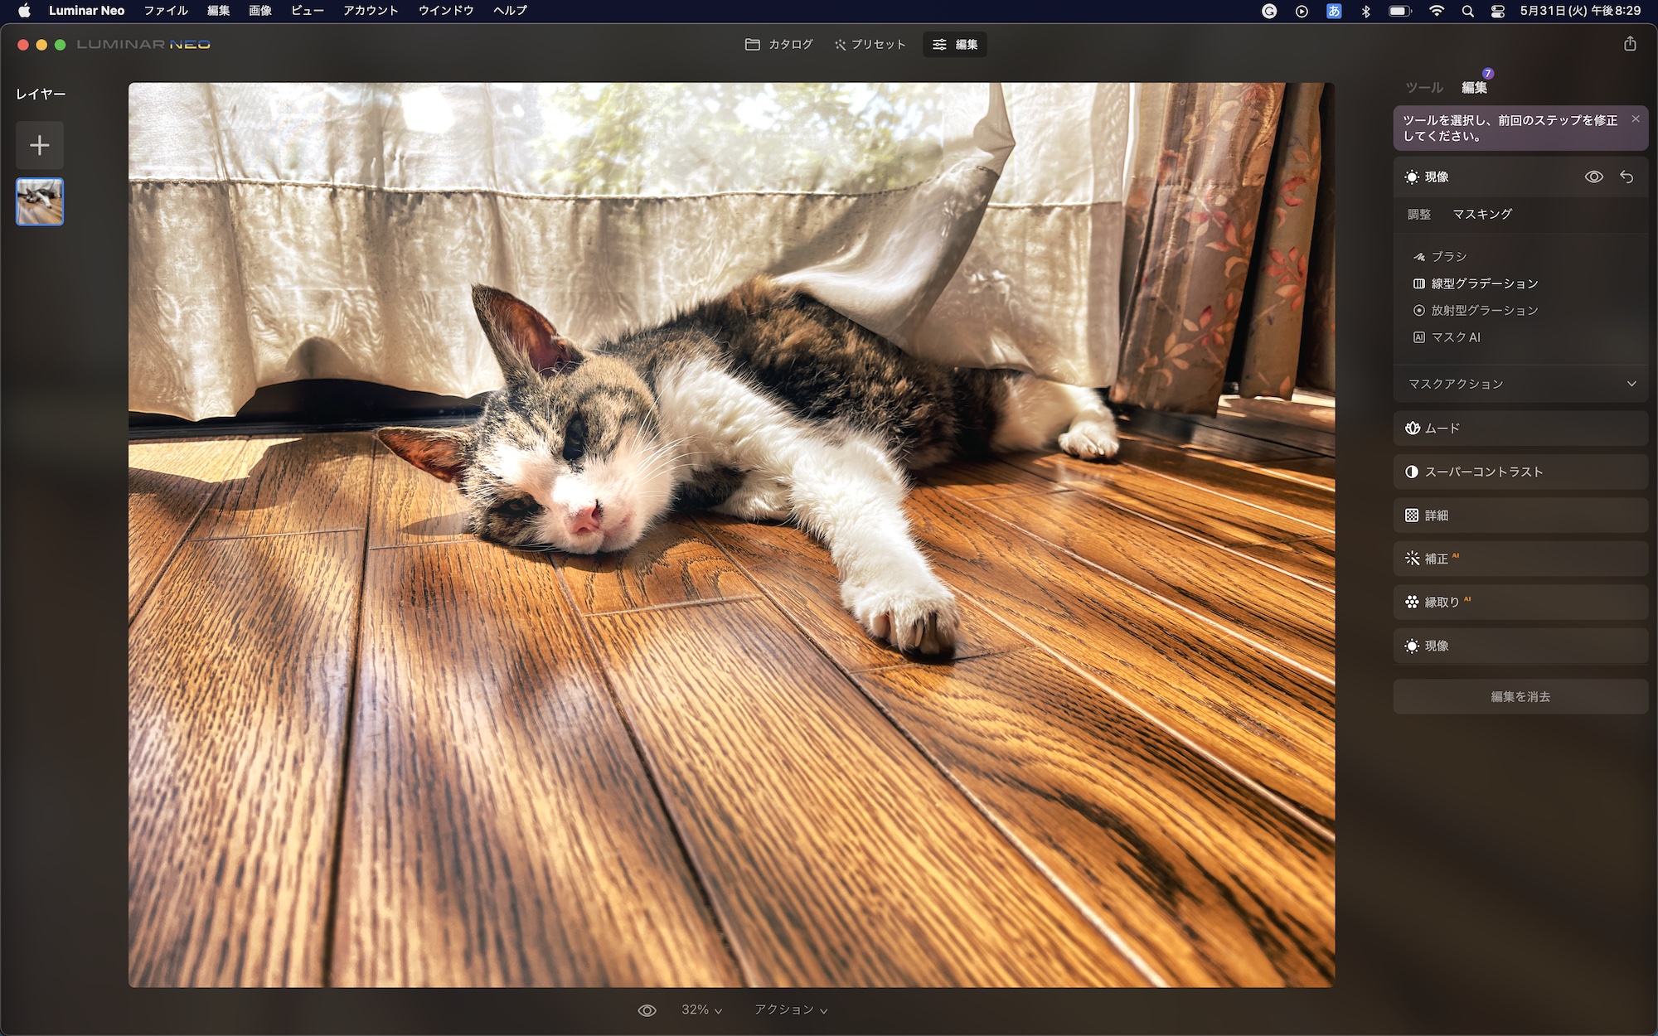
Task: Add a new layer with plus button
Action: (x=40, y=146)
